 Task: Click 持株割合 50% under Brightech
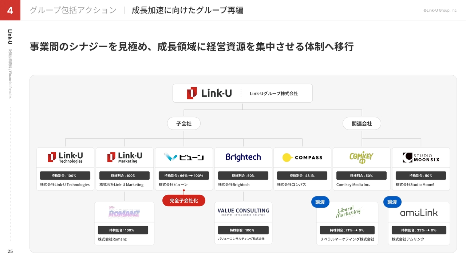(x=243, y=176)
